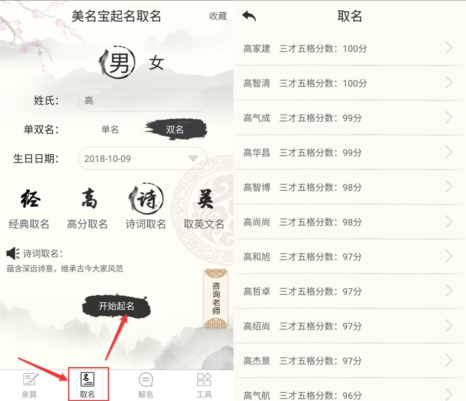Expand 高智博 result chevron
Viewport: 466px width, 401px height.
coord(449,187)
